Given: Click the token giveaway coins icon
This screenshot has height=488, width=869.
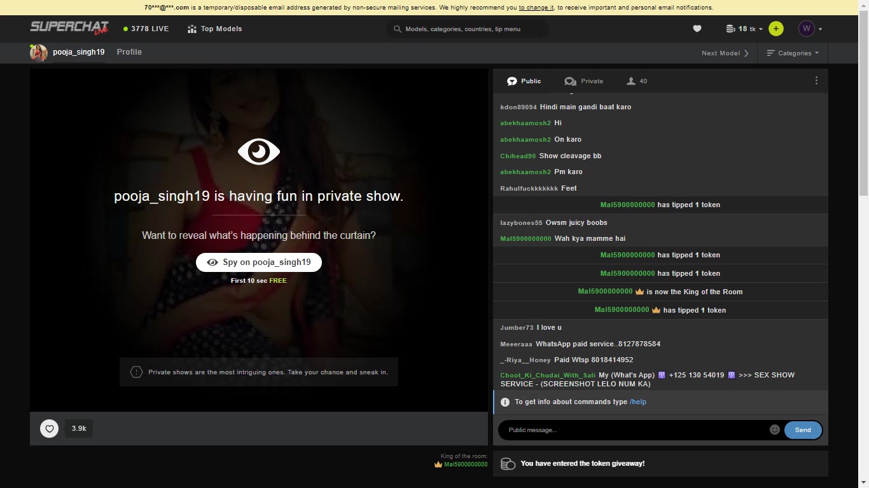Looking at the screenshot, I should [x=508, y=464].
